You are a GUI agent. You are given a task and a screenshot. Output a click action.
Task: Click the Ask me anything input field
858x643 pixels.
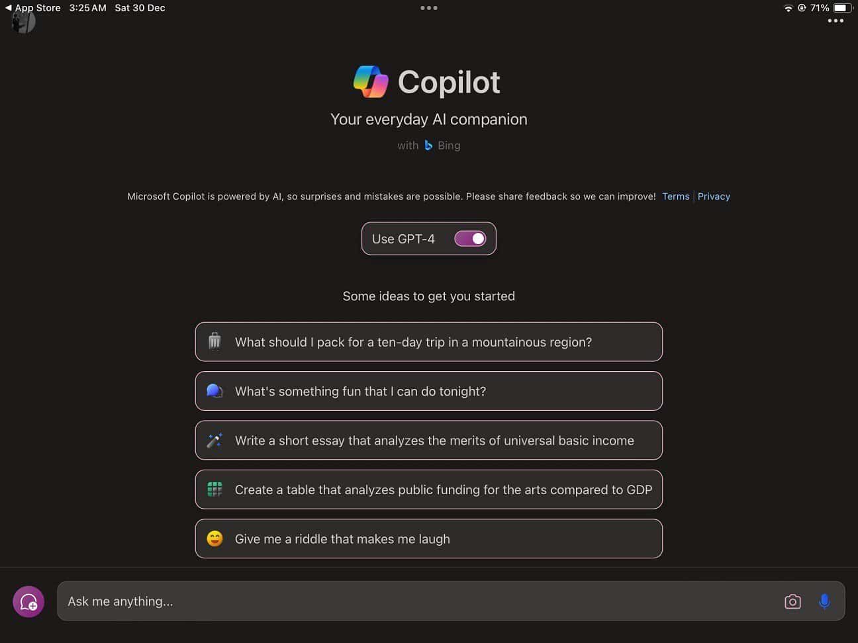tap(417, 601)
